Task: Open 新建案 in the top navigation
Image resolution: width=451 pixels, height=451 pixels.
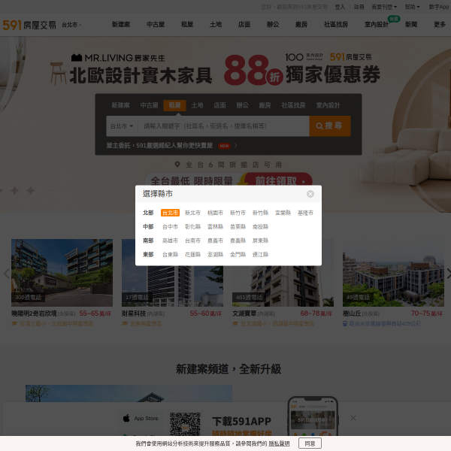Action: pos(121,25)
